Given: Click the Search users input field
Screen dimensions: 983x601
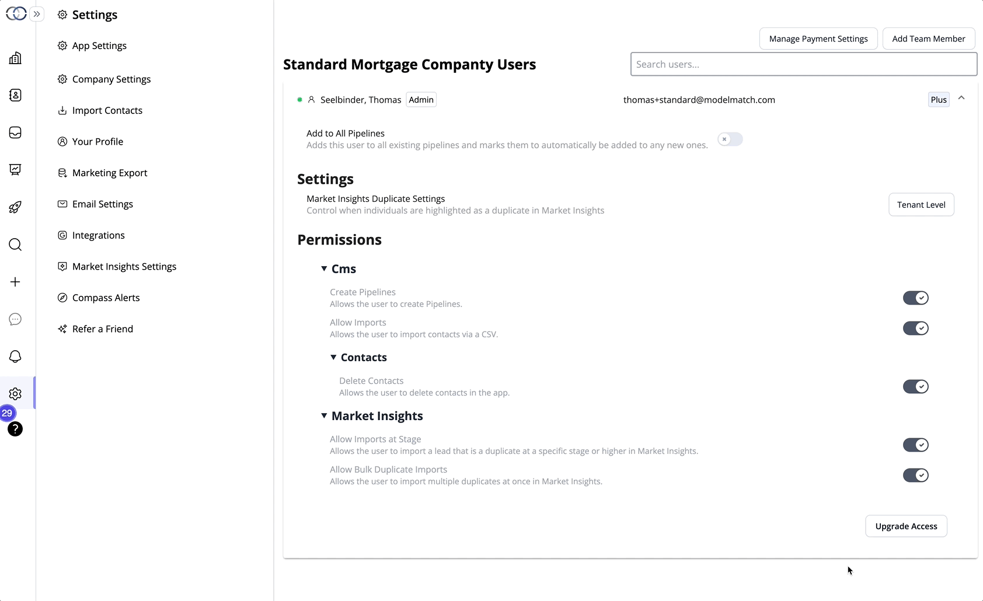Looking at the screenshot, I should tap(804, 64).
